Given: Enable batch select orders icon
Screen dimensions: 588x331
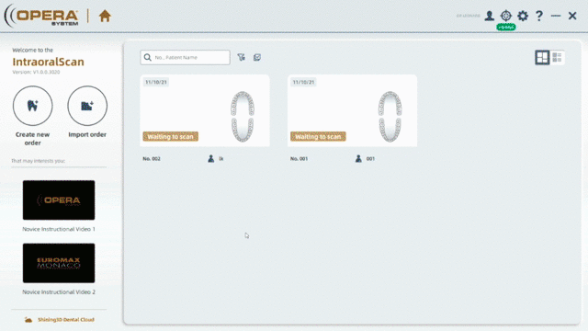Looking at the screenshot, I should point(257,57).
